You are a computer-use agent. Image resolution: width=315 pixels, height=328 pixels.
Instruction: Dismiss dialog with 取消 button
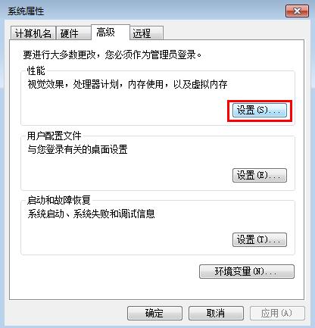pos(216,314)
